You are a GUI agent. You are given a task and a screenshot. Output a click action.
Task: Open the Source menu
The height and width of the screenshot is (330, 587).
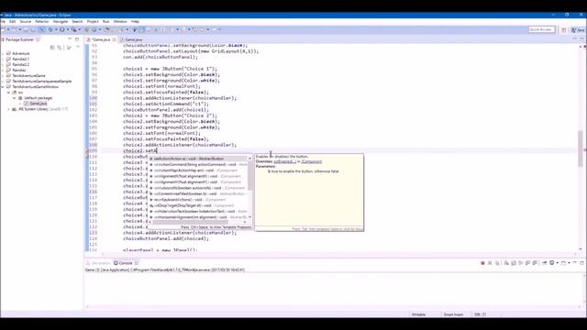[26, 22]
